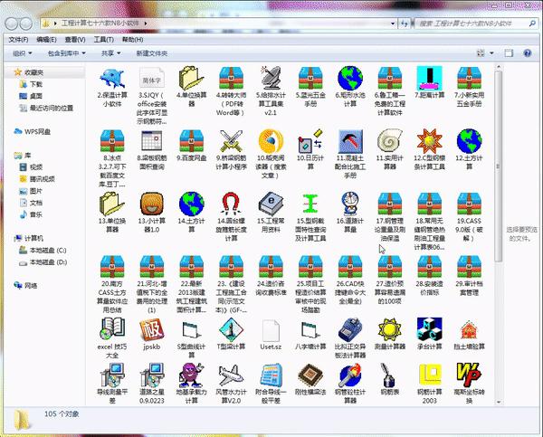Screen dimensions: 543x437
Task: Select 钢筋计算2003 yellow icon
Action: coord(429,375)
